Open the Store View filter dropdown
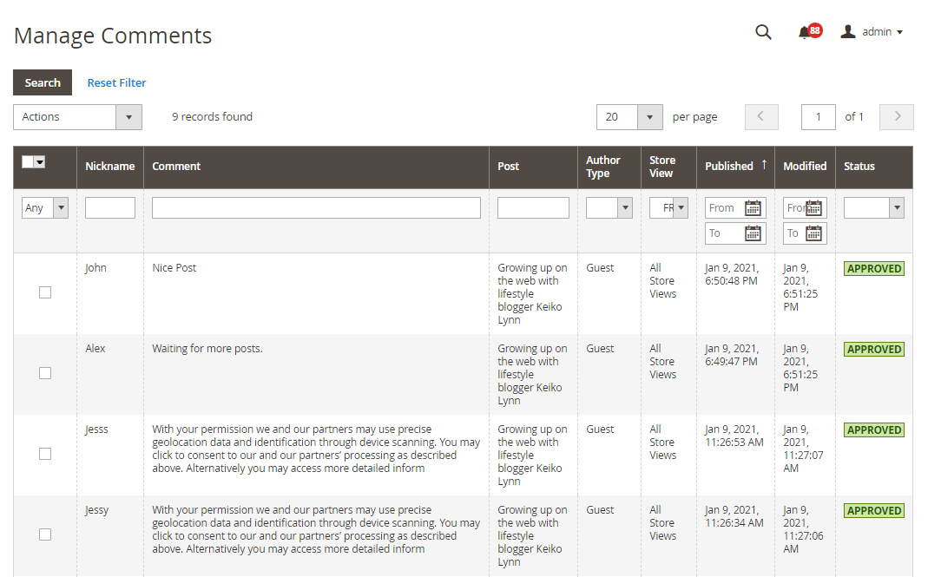Viewport: 928px width, 577px height. point(668,207)
